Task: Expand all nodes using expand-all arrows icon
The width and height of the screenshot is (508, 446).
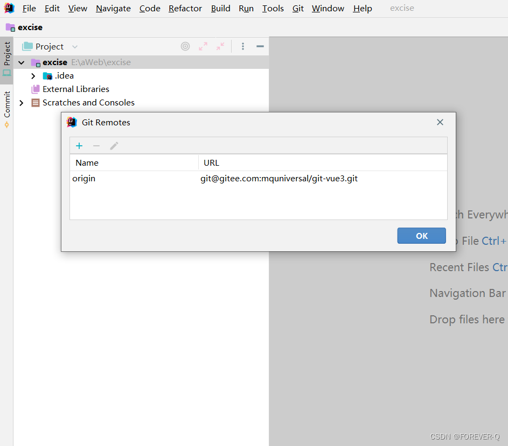Action: point(203,46)
